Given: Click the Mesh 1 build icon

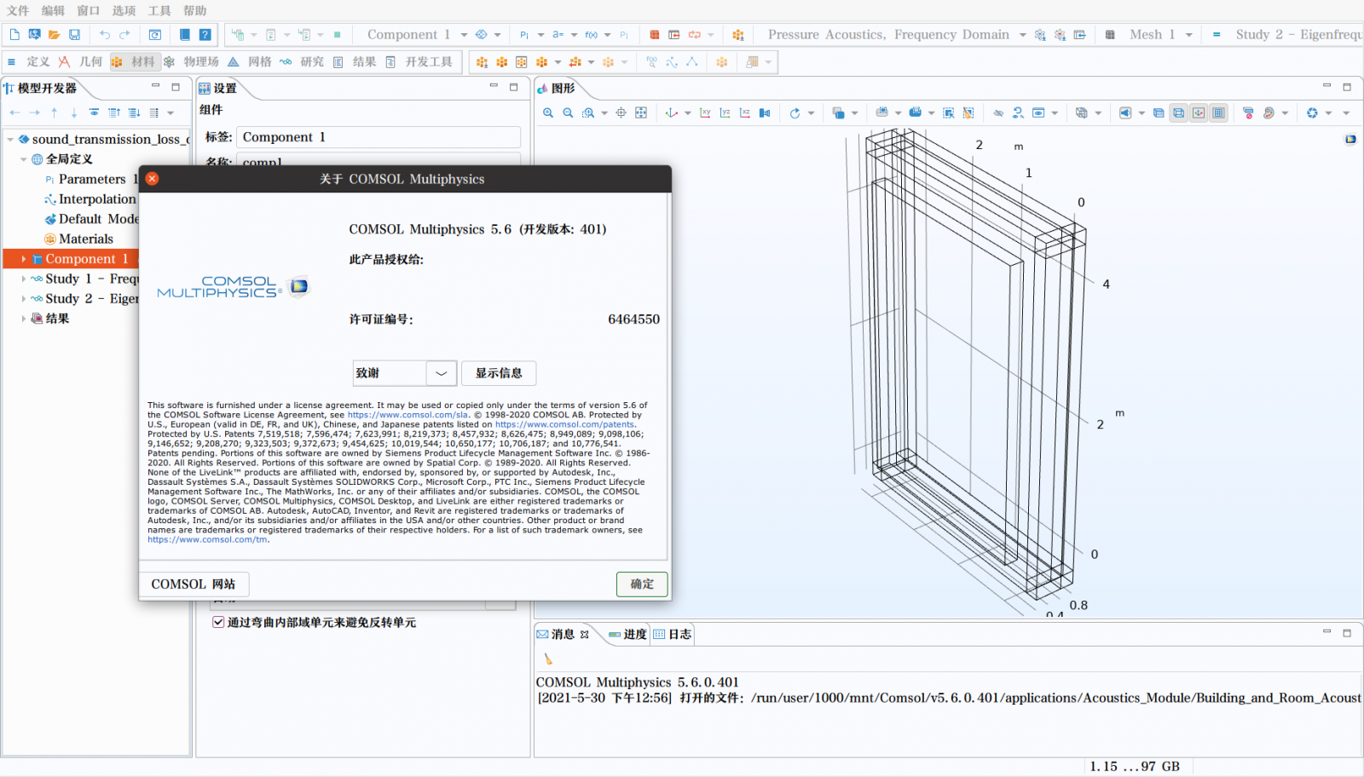Looking at the screenshot, I should click(x=1110, y=35).
